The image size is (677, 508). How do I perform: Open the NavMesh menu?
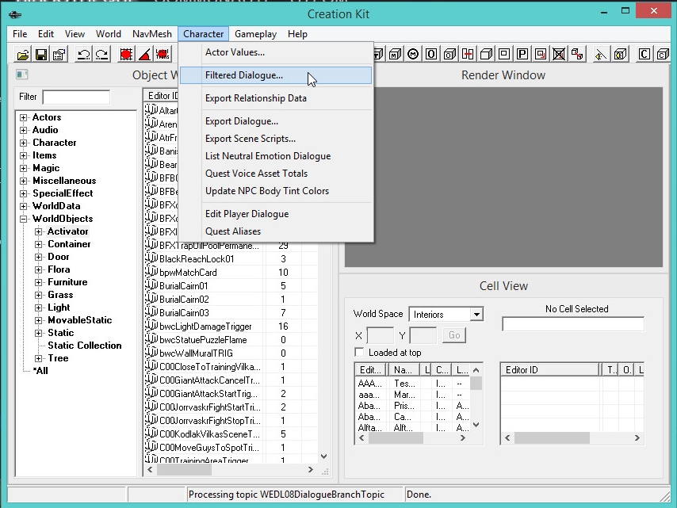point(152,33)
